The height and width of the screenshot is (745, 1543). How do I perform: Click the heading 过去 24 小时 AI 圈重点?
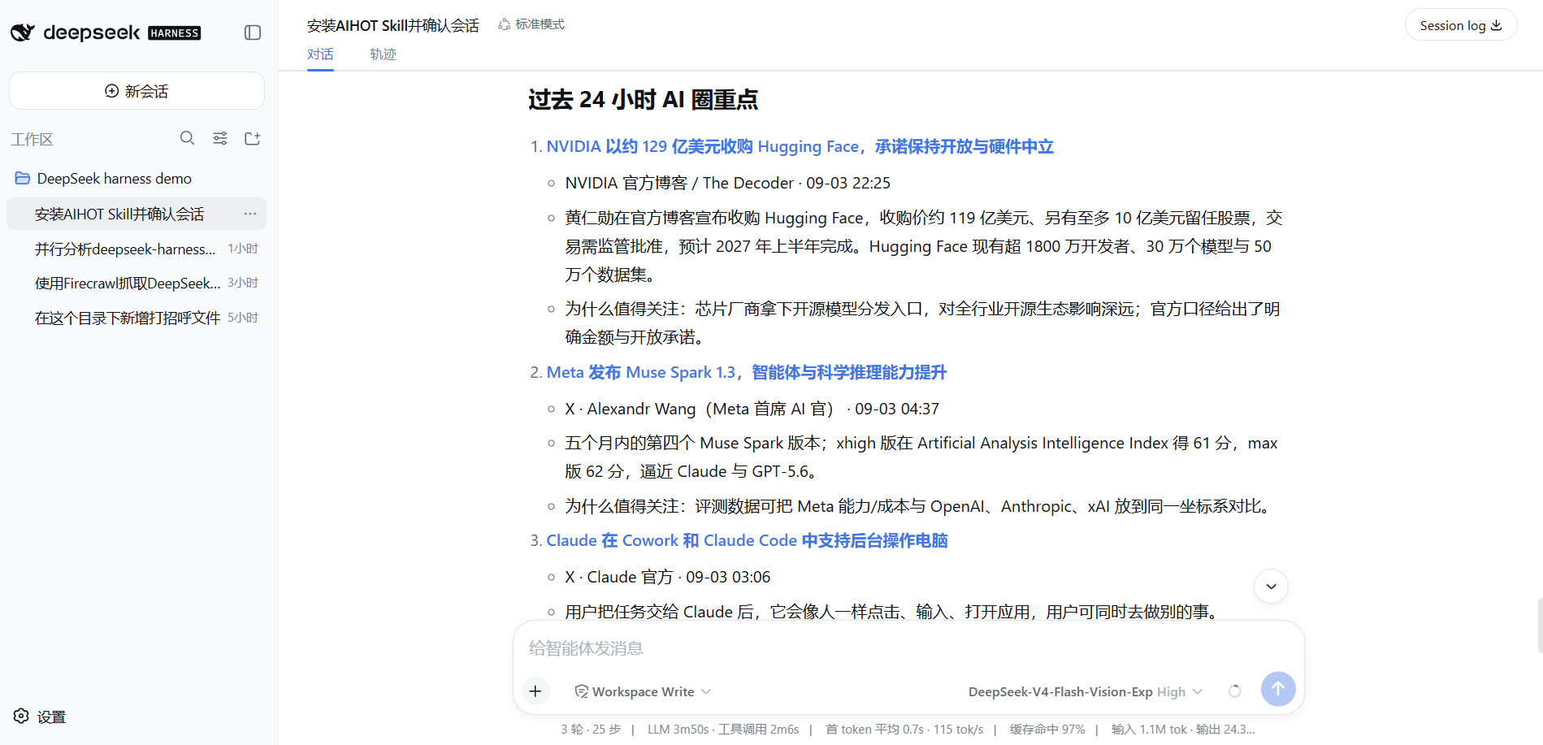coord(643,99)
